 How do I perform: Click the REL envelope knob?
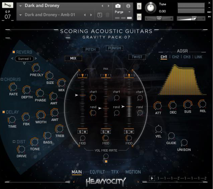coord(202,104)
